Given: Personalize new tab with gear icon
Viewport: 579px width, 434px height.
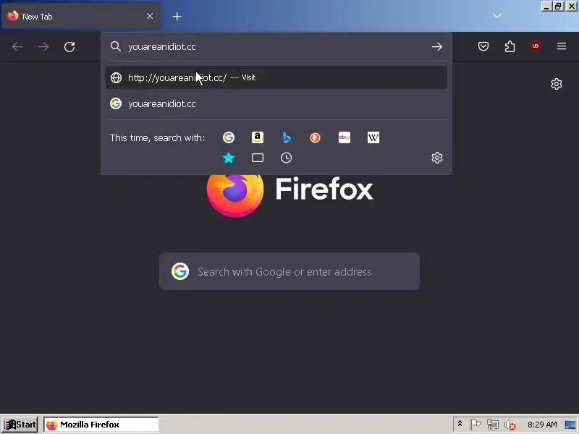Looking at the screenshot, I should [x=557, y=84].
